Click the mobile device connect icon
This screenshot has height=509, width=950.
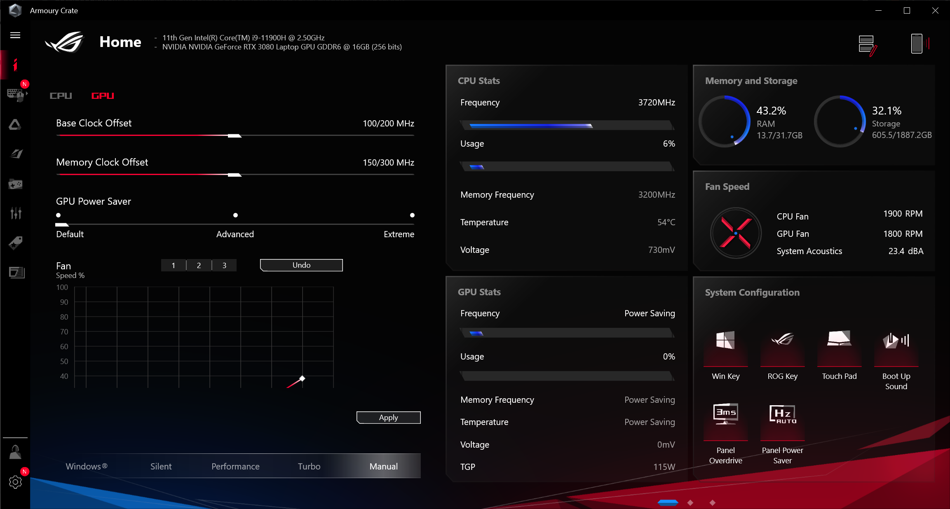point(919,44)
